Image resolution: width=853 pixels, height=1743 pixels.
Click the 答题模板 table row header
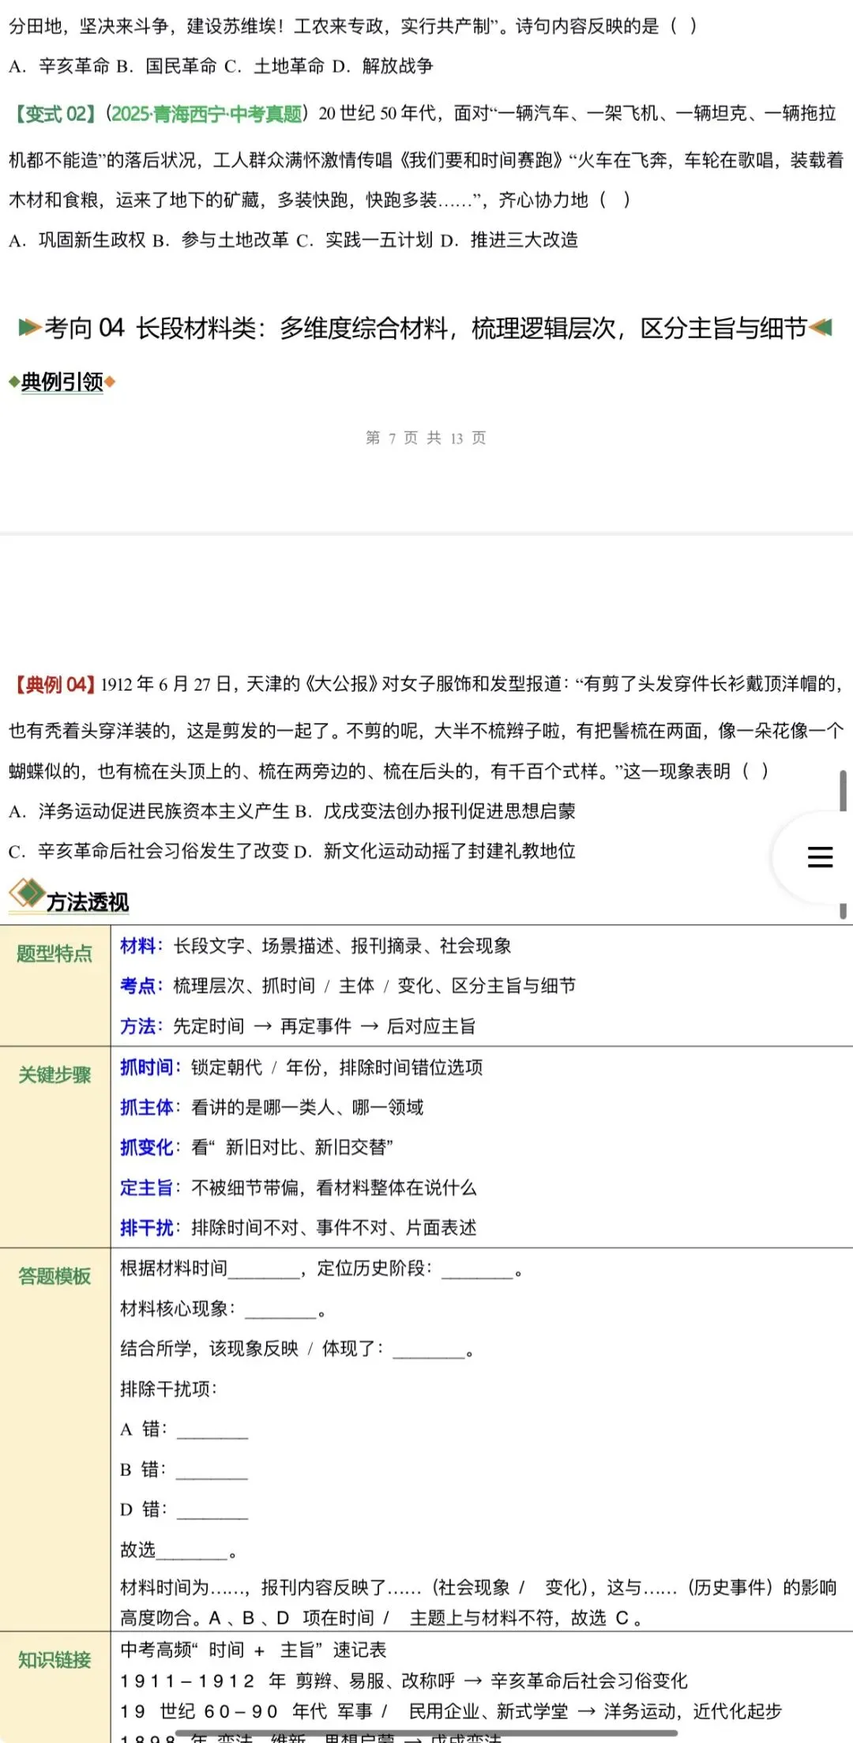click(x=54, y=1276)
